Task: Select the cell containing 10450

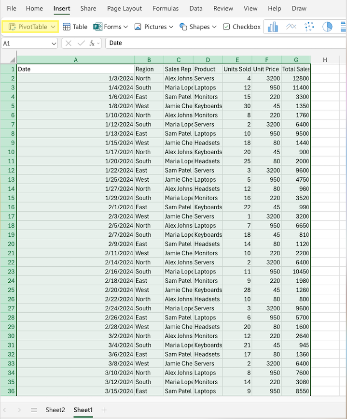Action: (296, 272)
